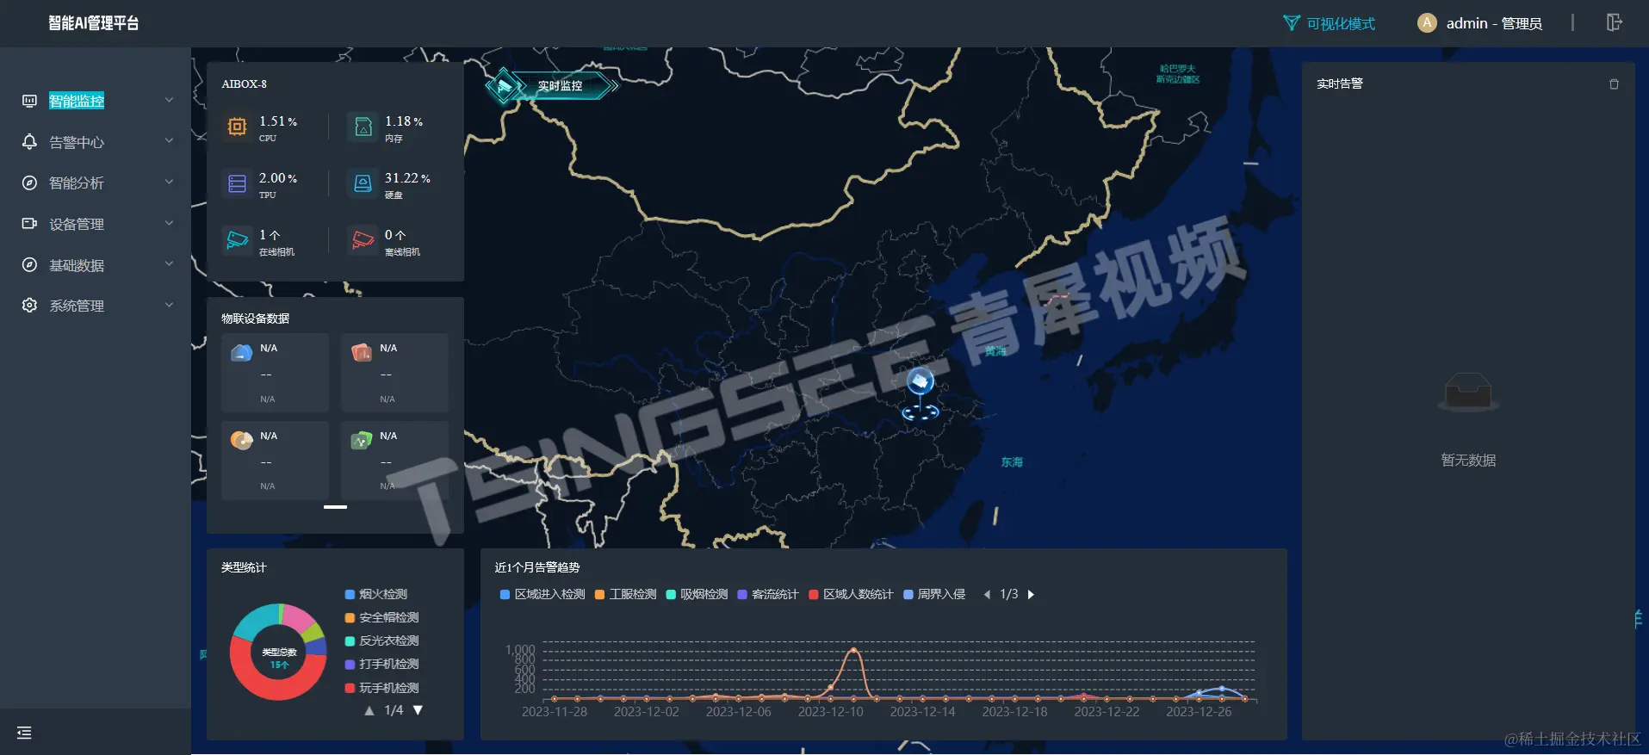Click the 内存 usage icon
This screenshot has height=755, width=1649.
click(x=363, y=127)
